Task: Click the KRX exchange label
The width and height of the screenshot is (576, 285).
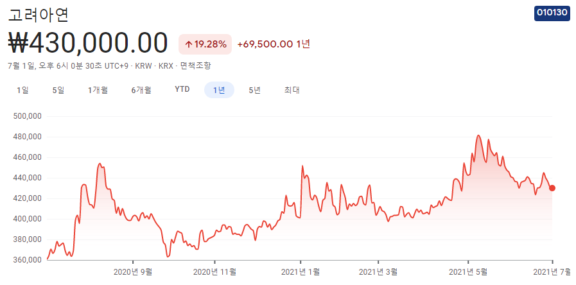Action: tap(166, 66)
